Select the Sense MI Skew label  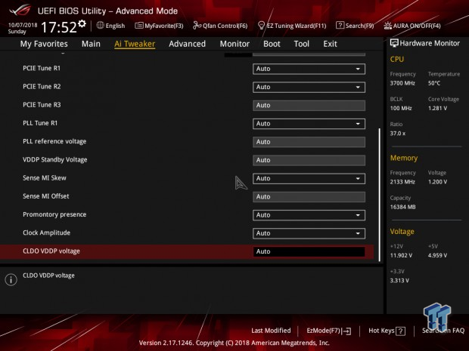[45, 178]
